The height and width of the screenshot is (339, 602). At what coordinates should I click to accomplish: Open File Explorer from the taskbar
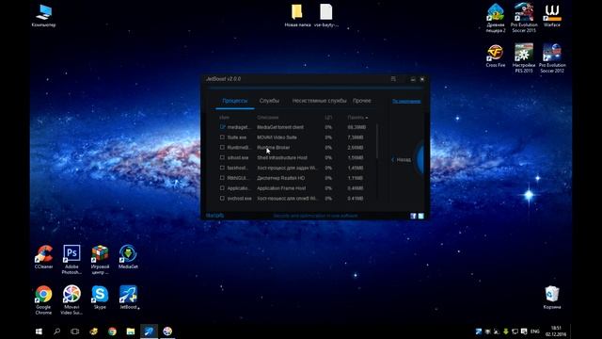[131, 331]
